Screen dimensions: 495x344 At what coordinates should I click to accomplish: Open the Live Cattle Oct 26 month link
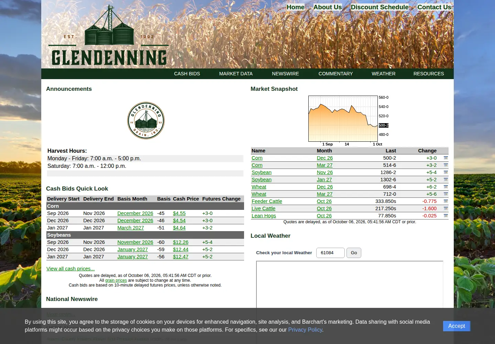tap(324, 208)
